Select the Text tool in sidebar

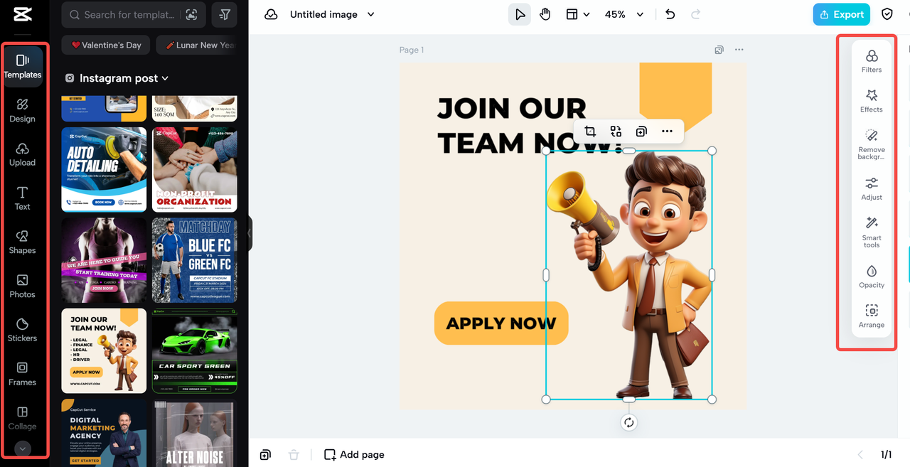tap(23, 198)
